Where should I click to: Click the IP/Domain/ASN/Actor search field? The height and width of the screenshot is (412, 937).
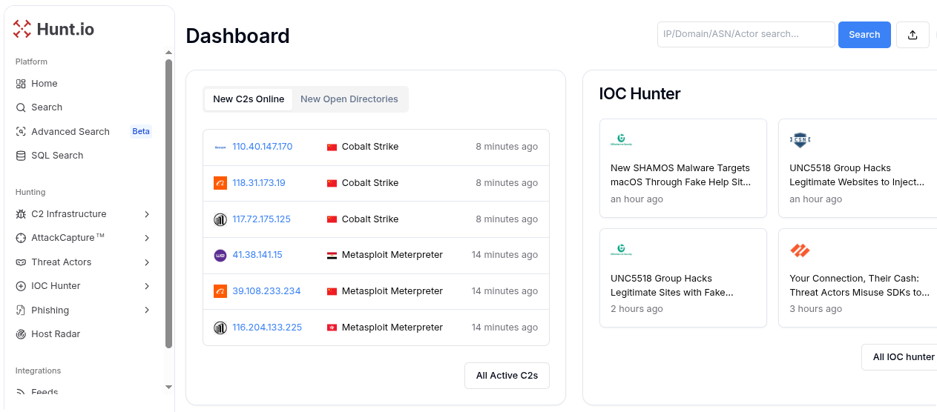pos(746,34)
